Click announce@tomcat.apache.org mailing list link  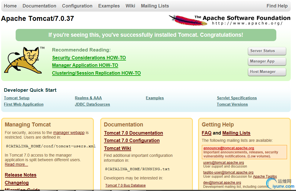pyautogui.click(x=229, y=148)
